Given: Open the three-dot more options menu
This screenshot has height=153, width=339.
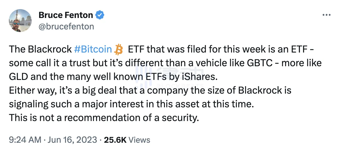Looking at the screenshot, I should click(326, 15).
